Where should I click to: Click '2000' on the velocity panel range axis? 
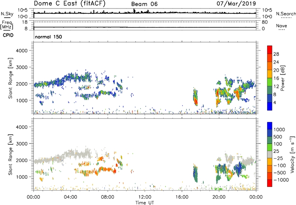(x=22, y=160)
